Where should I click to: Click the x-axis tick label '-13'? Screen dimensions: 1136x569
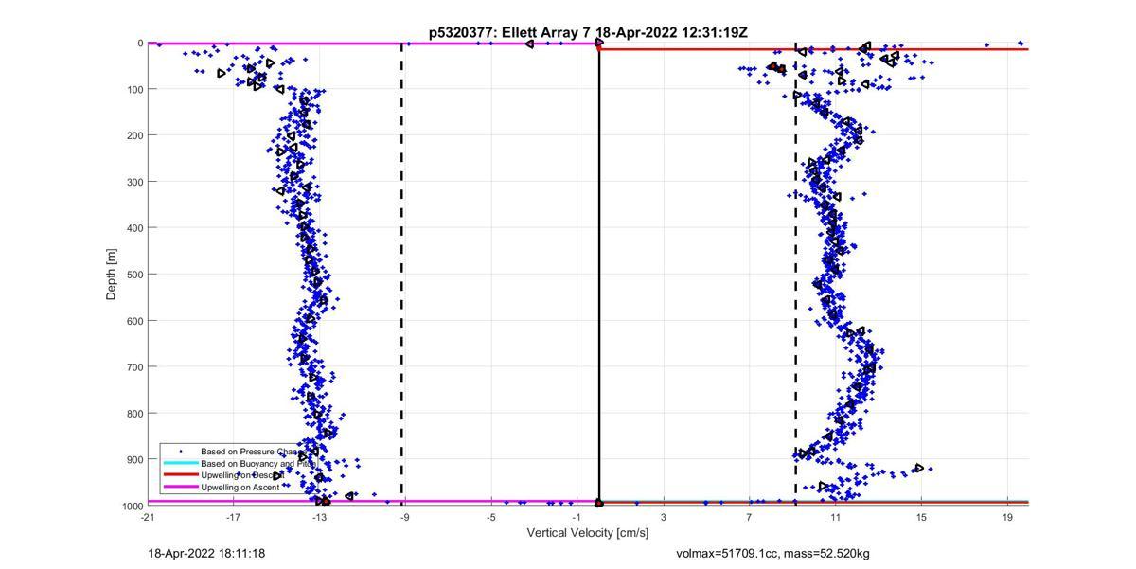click(x=319, y=517)
